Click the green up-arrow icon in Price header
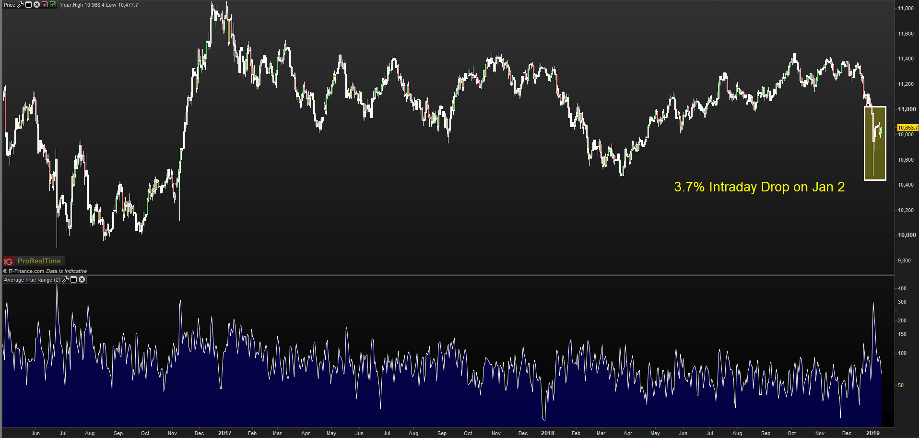919x438 pixels. pyautogui.click(x=53, y=5)
